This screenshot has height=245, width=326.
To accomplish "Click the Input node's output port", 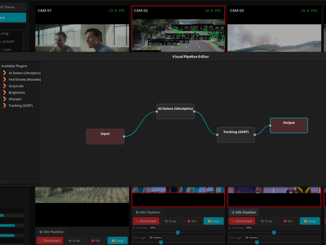I will point(124,137).
